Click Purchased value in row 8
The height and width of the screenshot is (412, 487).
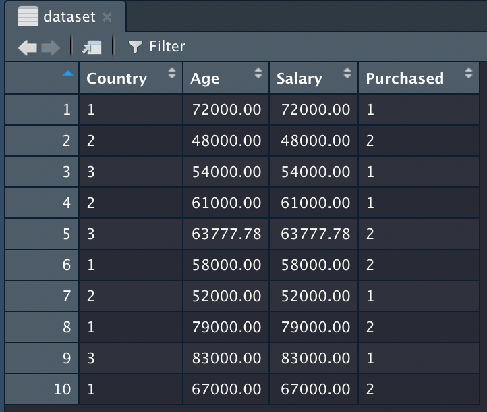click(370, 327)
